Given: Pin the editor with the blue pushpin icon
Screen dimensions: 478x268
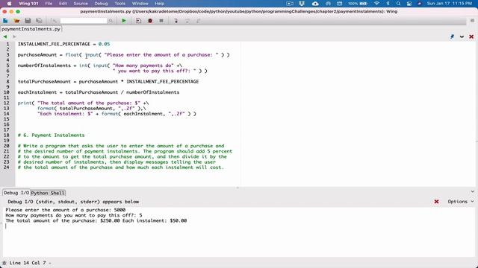Looking at the screenshot, I should (x=452, y=36).
